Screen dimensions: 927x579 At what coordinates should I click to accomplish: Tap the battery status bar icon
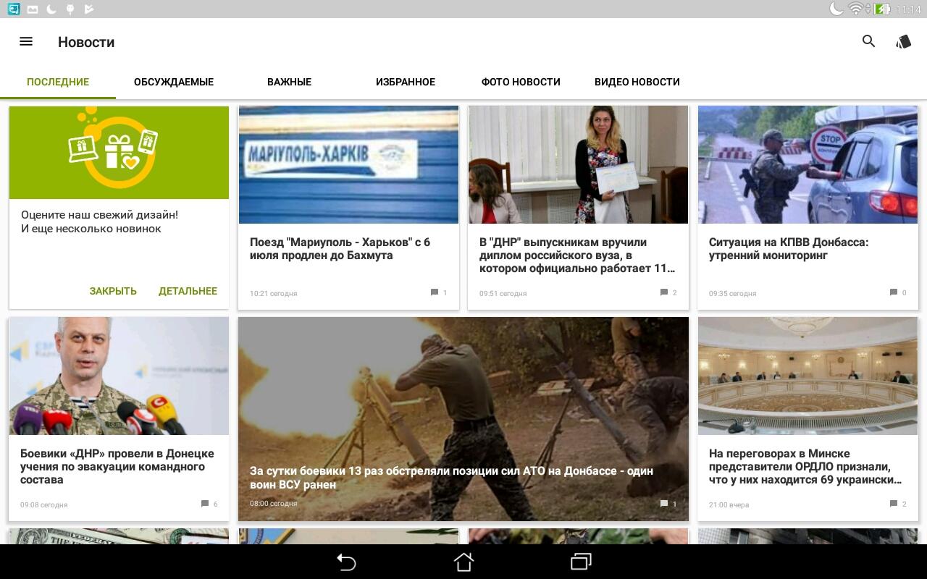point(881,9)
